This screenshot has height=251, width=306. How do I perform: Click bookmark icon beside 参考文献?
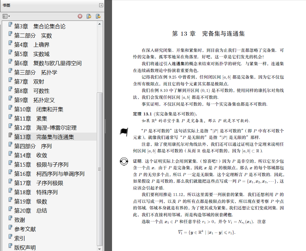[10, 228]
